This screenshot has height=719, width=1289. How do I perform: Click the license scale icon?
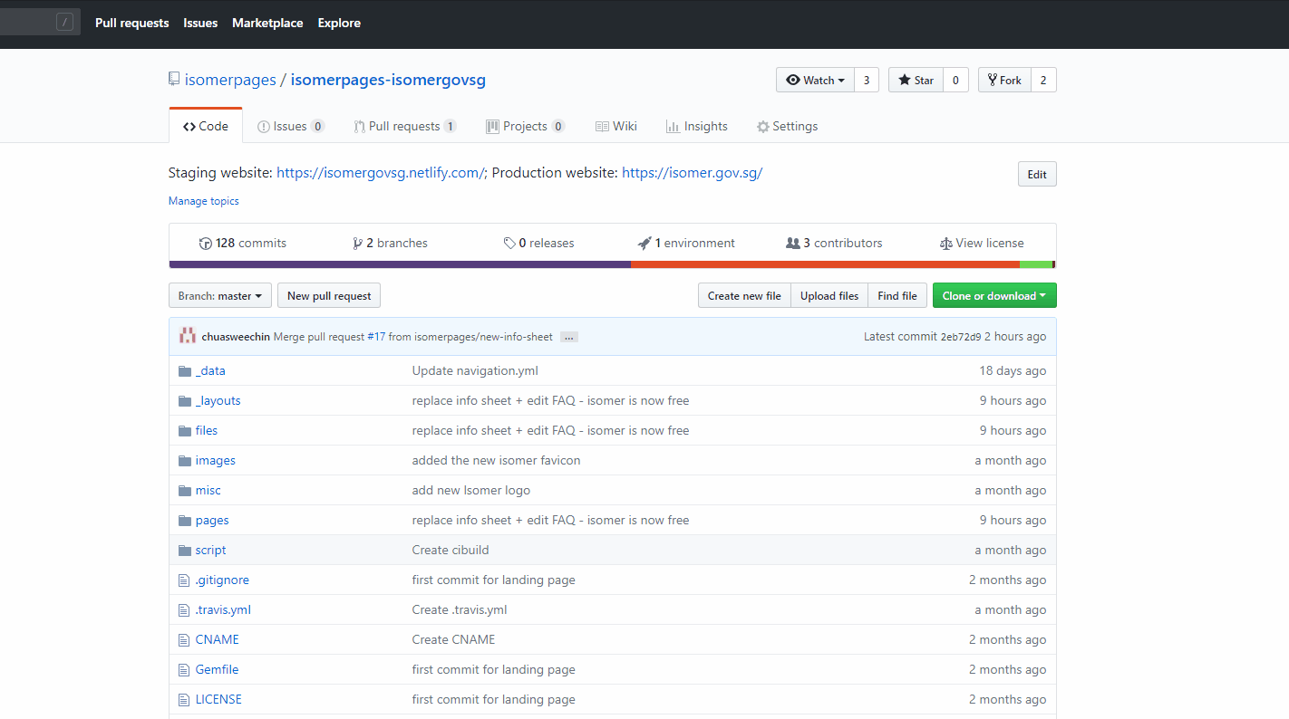[x=946, y=244]
